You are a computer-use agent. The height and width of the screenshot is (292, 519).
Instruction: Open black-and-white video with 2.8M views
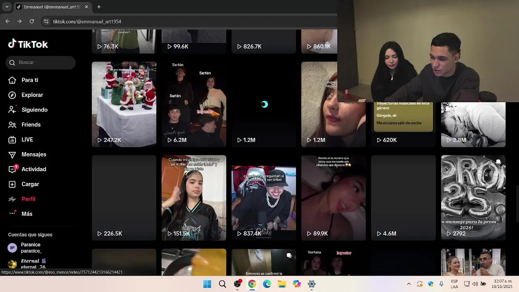[473, 125]
